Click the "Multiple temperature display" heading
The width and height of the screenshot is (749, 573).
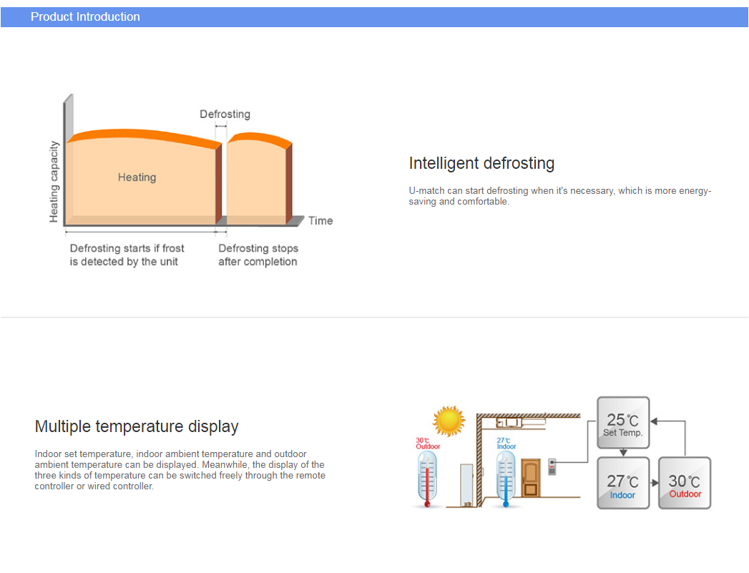[x=137, y=426]
